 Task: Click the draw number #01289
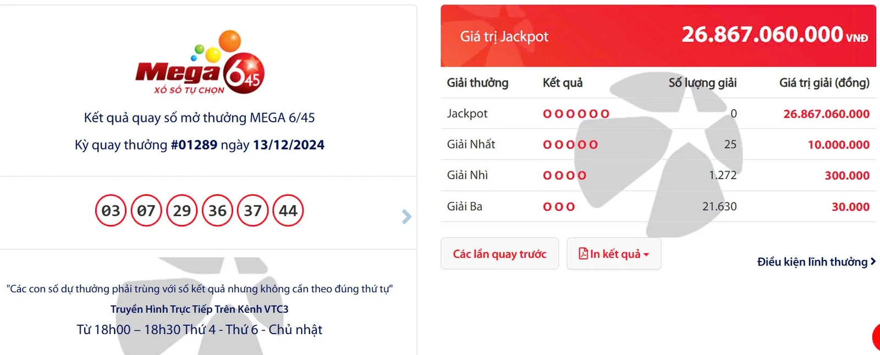[x=194, y=145]
